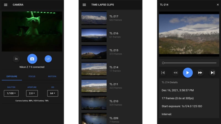Open the hamburger menu on Camera screen

(x=6, y=5)
